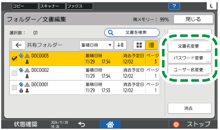
Task: Tap the 文書名変更 button
Action: 189,46
